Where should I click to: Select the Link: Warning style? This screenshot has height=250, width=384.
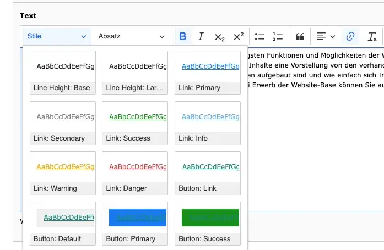[63, 173]
